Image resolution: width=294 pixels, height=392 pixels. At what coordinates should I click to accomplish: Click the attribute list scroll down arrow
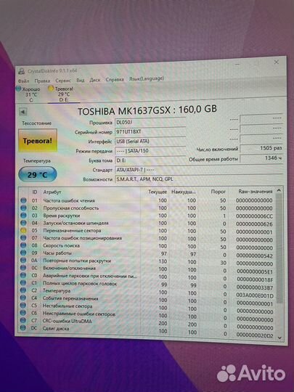(x=279, y=338)
